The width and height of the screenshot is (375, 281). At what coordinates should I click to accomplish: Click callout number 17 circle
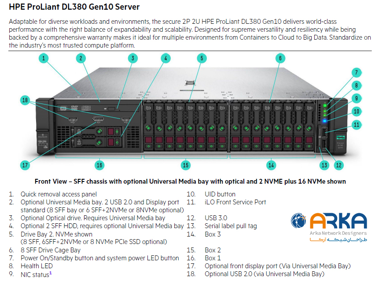[26, 165]
